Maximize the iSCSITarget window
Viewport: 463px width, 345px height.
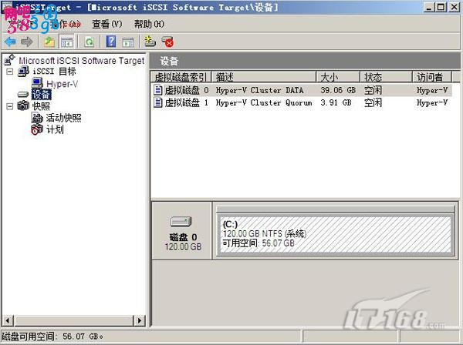coord(441,7)
